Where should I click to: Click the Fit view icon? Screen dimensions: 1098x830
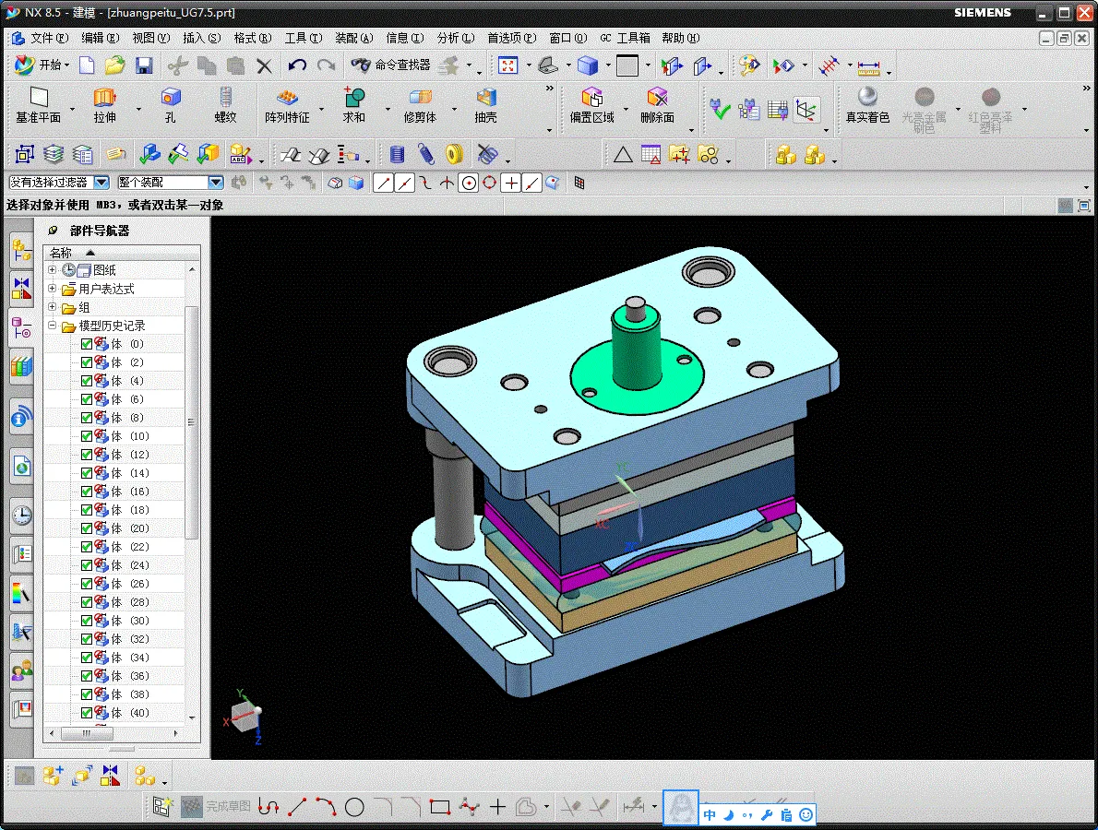(507, 65)
